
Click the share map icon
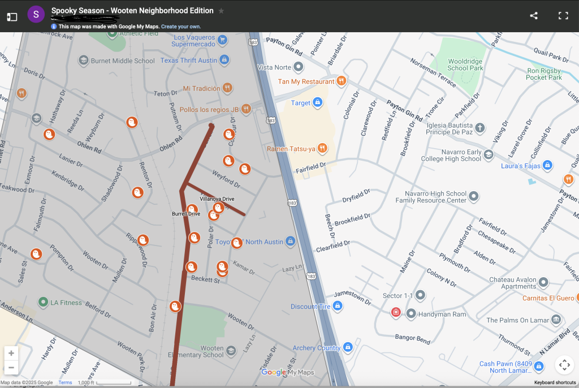click(534, 15)
